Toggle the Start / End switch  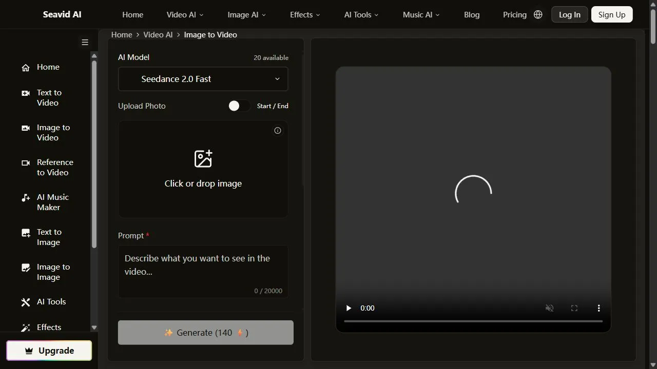[x=239, y=106]
